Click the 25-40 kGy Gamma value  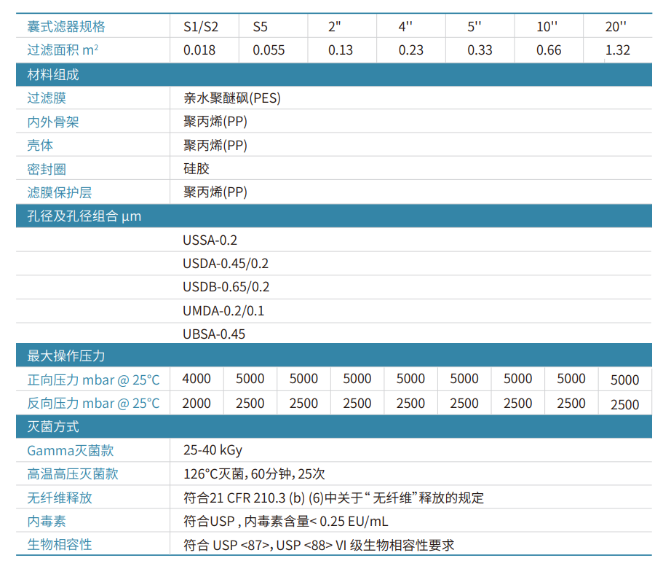(213, 450)
